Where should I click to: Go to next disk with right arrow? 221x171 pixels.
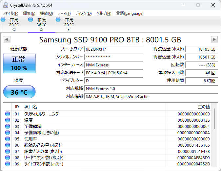pos(214,39)
